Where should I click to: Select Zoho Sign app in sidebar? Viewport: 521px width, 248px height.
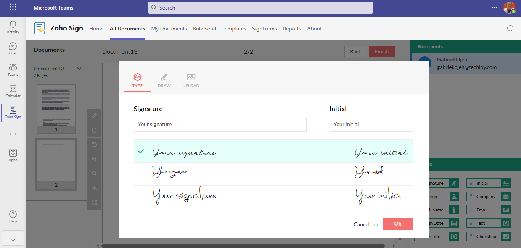[13, 112]
